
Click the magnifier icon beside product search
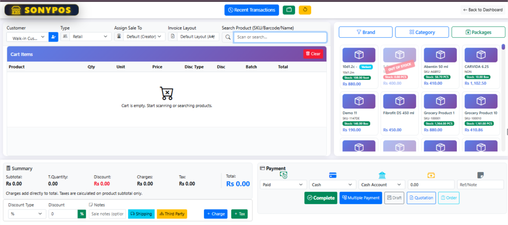tap(227, 37)
